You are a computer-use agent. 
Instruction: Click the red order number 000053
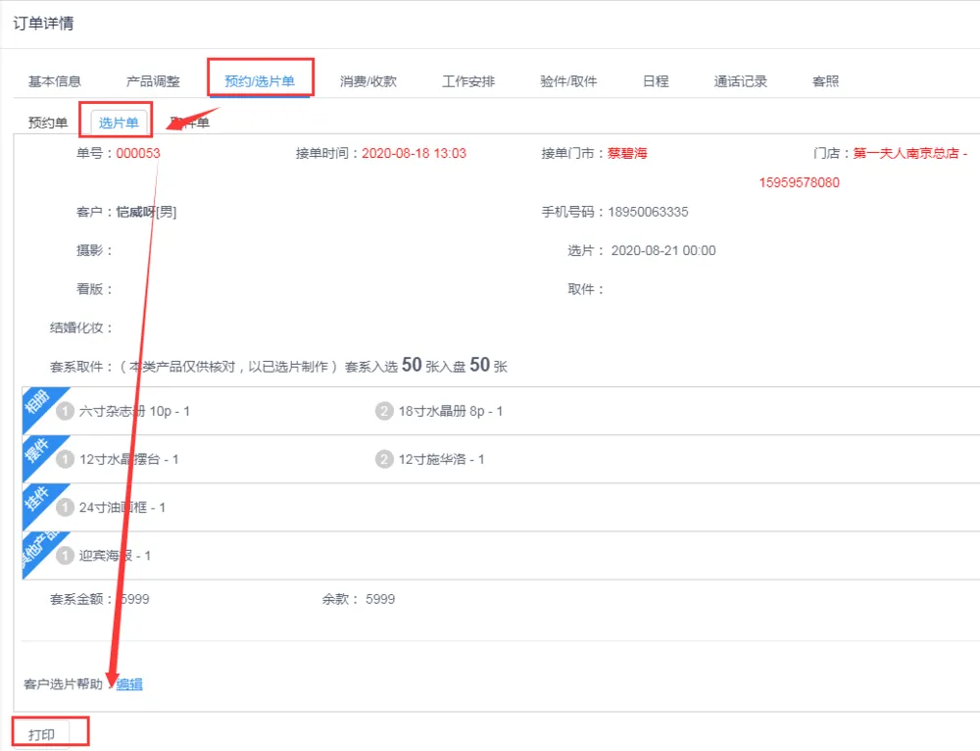[138, 153]
